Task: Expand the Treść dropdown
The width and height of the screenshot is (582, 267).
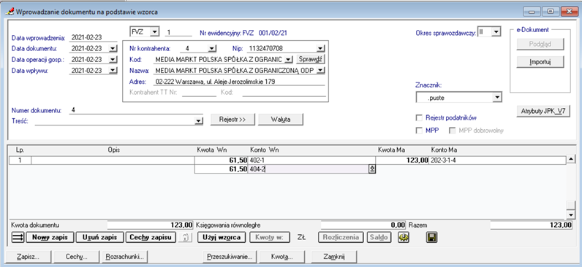Action: click(x=200, y=120)
